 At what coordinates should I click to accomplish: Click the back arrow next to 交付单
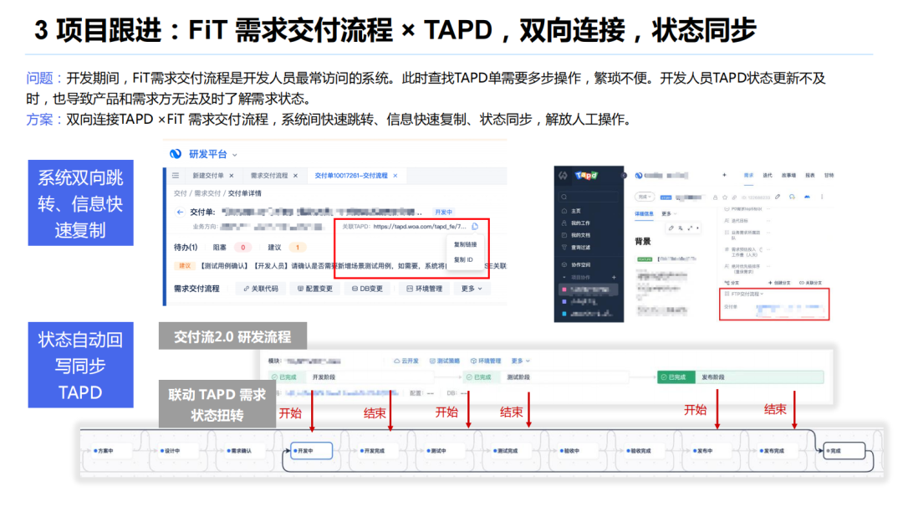[180, 212]
